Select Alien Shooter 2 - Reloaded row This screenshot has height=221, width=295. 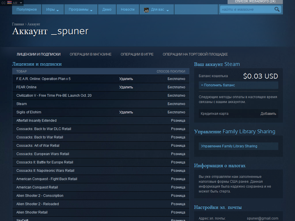101,204
